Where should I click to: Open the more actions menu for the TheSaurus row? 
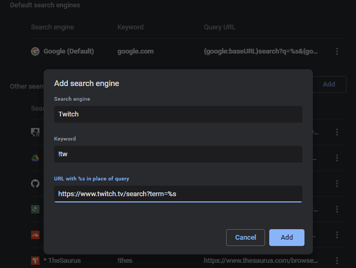pos(337,261)
